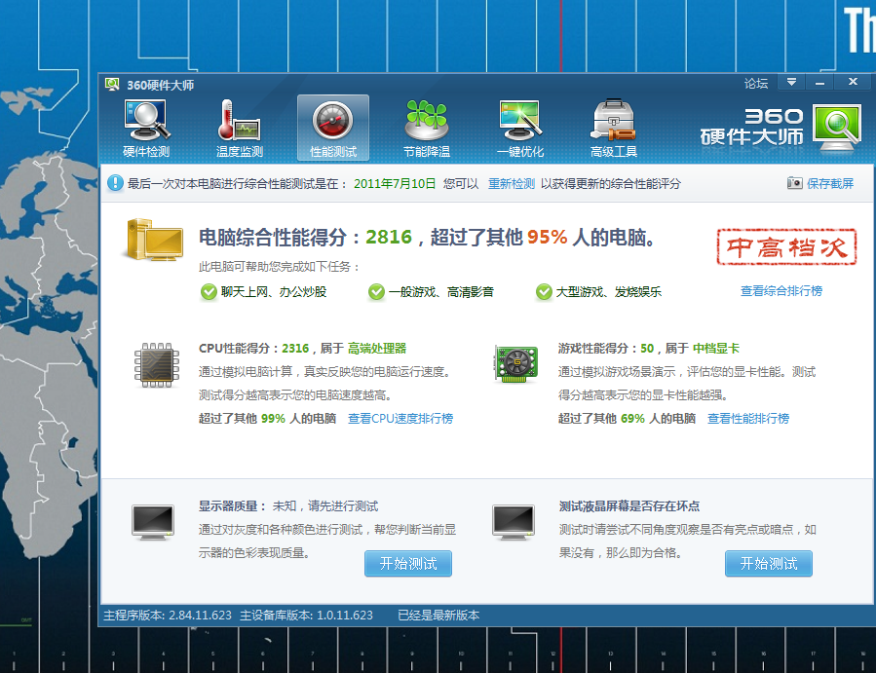The height and width of the screenshot is (673, 876).
Task: Click the camera icon beside 保存截屏
Action: pyautogui.click(x=794, y=183)
